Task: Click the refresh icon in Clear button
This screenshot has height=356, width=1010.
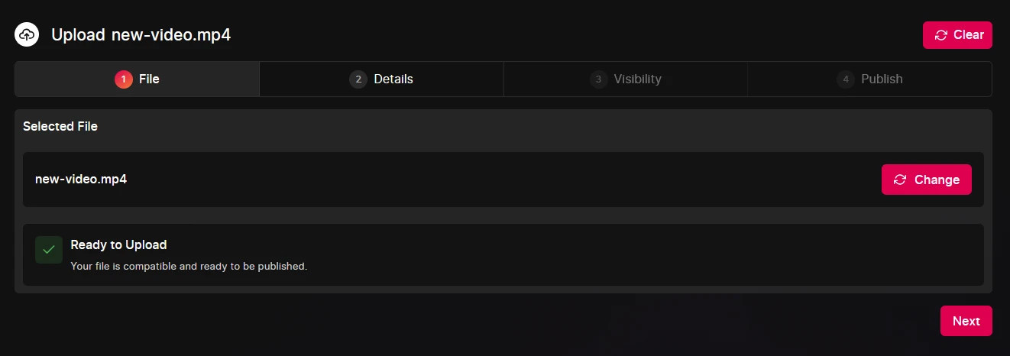Action: 940,35
